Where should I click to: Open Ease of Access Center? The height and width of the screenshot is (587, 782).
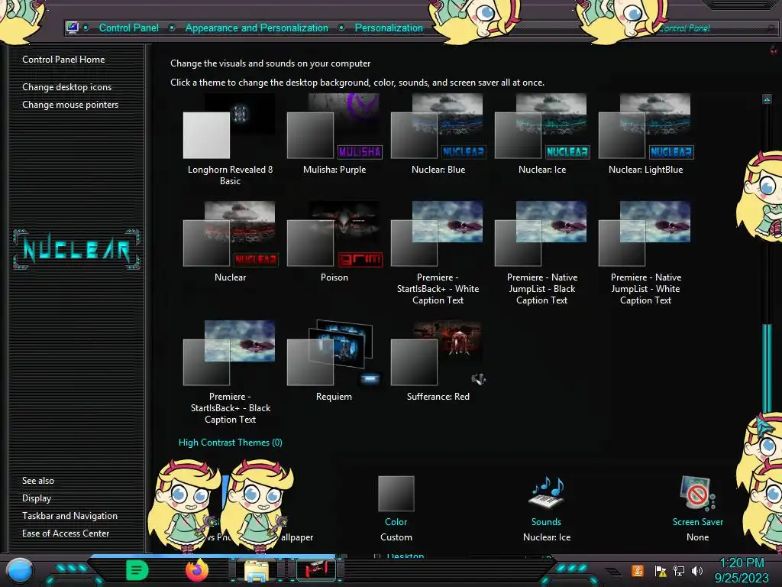66,533
